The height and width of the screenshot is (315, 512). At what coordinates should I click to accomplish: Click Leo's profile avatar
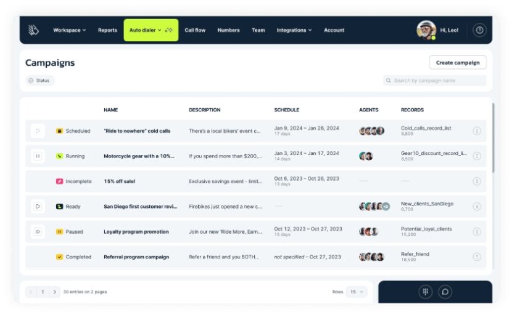pos(426,30)
